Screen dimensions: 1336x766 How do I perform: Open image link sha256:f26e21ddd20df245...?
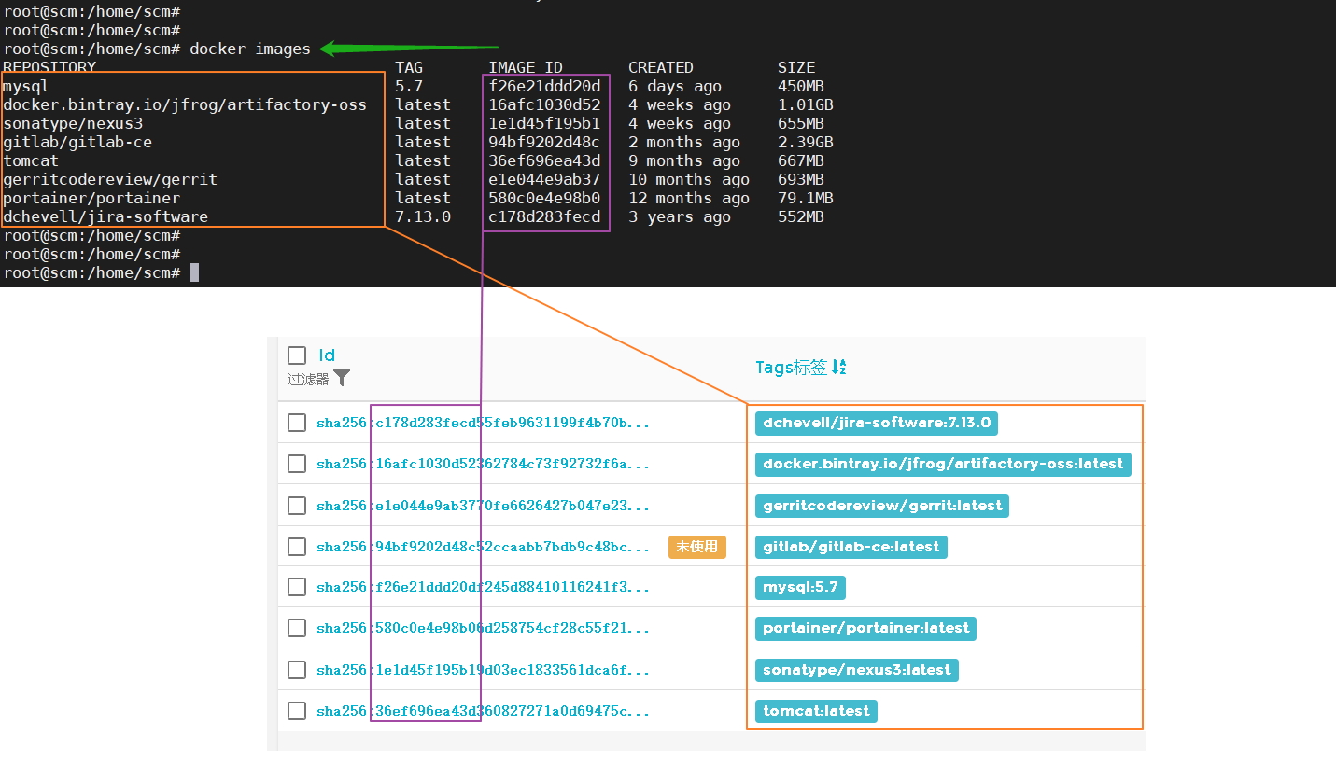click(483, 587)
